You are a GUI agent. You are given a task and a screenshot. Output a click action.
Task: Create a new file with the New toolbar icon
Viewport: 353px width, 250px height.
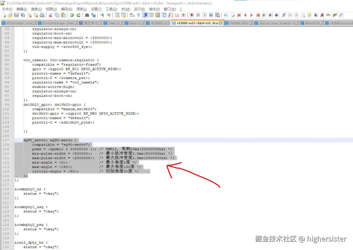coord(4,15)
